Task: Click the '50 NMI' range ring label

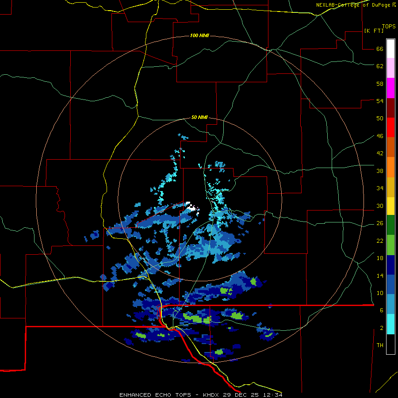Action: click(x=199, y=117)
